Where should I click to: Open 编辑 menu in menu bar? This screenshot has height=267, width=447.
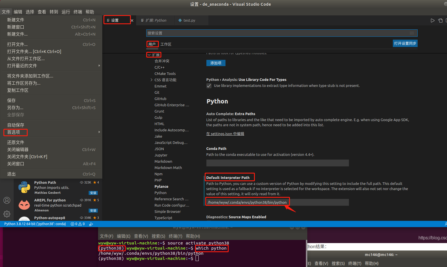pyautogui.click(x=18, y=12)
